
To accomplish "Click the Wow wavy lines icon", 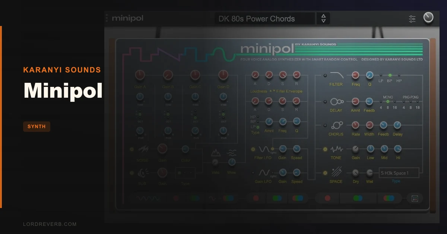I will [x=232, y=152].
